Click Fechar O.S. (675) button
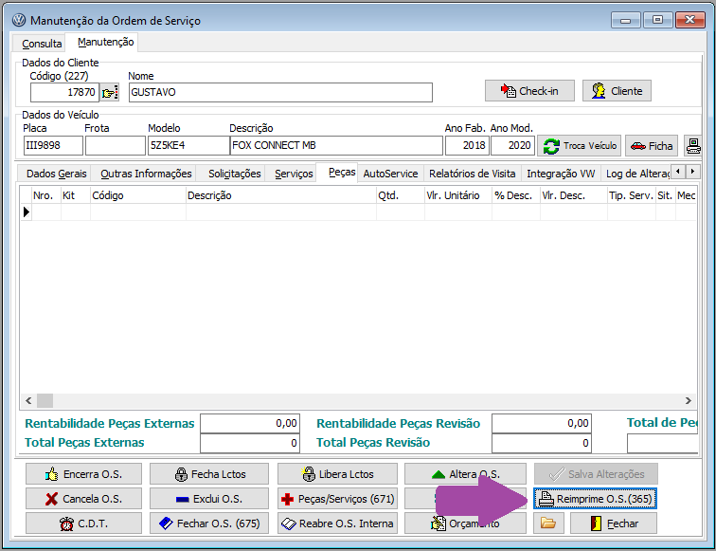This screenshot has height=551, width=716. pos(209,523)
